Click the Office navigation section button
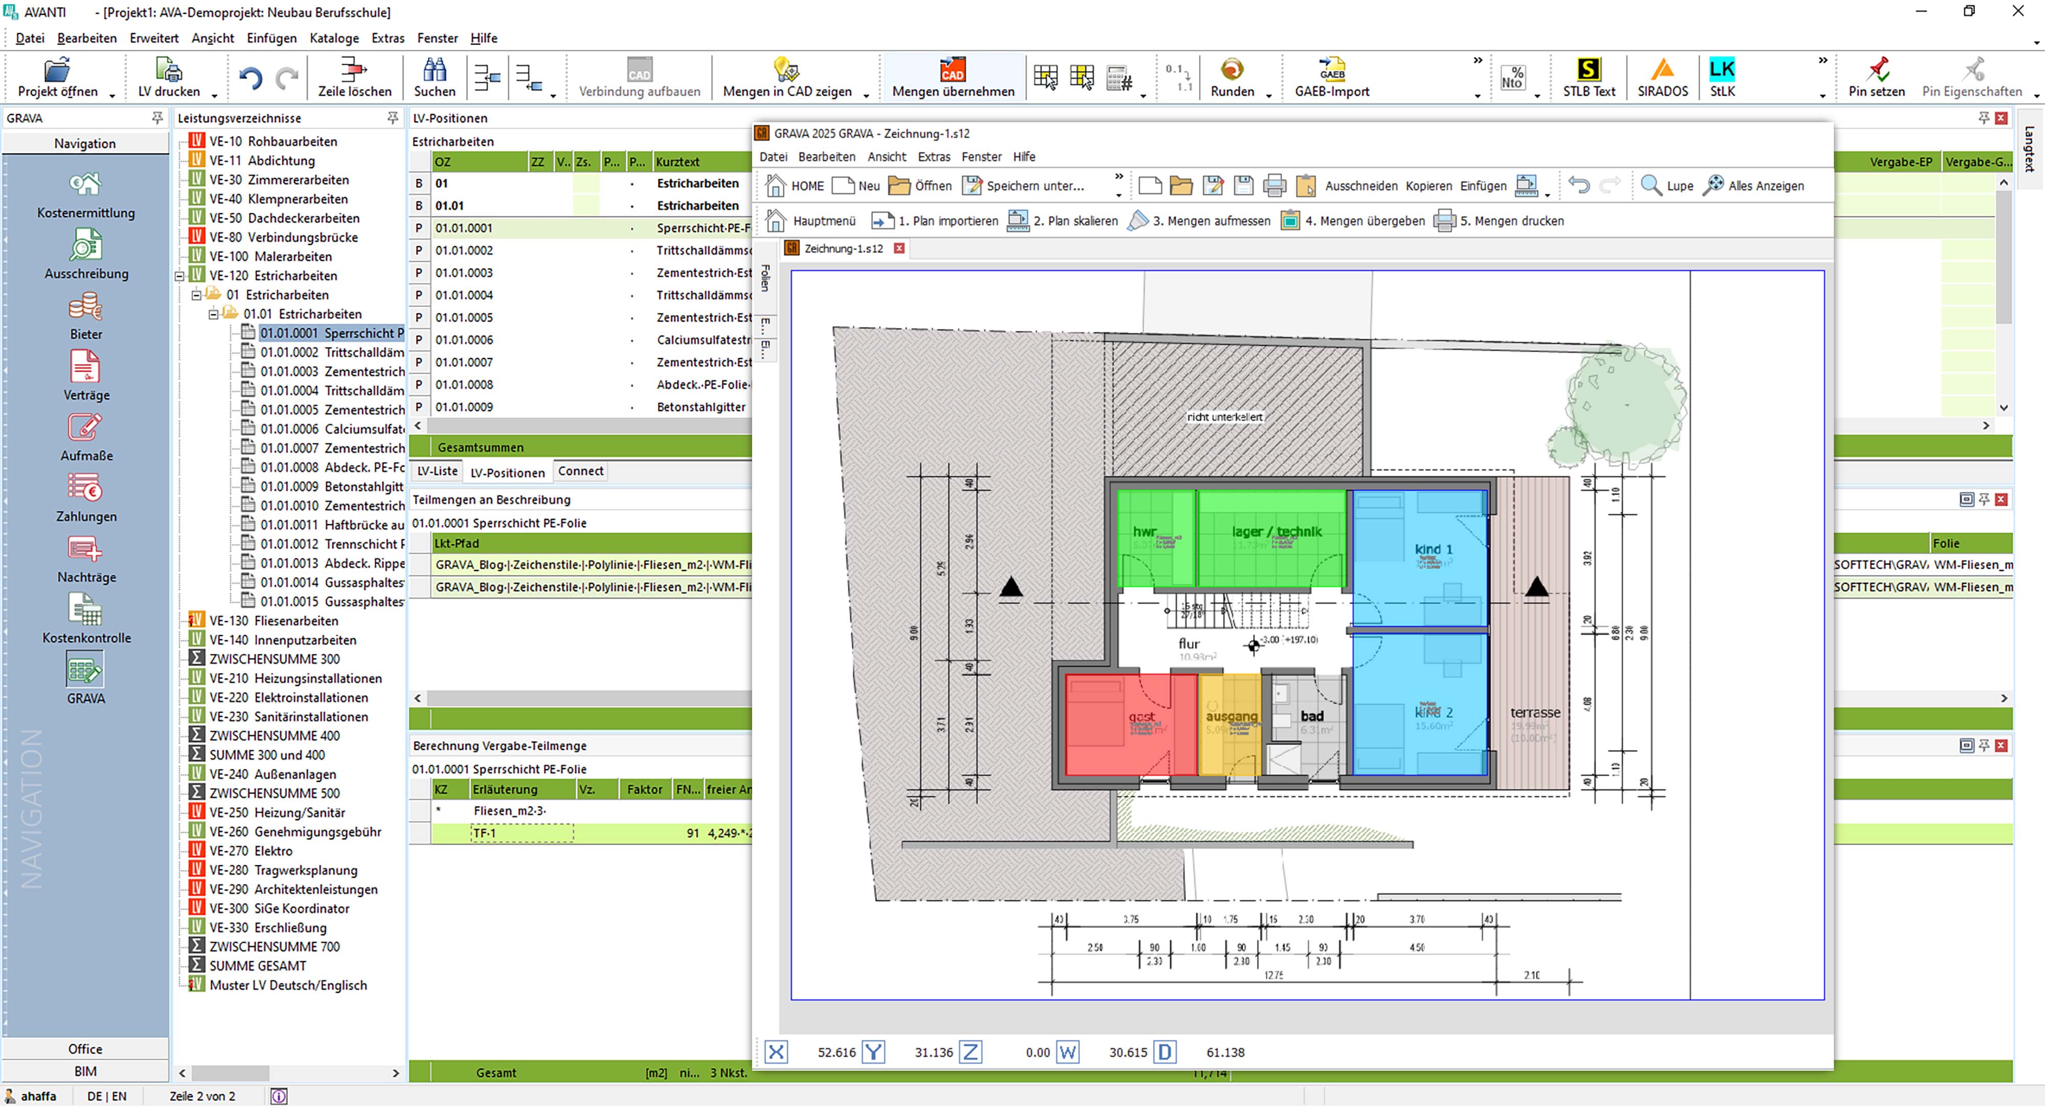2045x1108 pixels. (85, 1049)
